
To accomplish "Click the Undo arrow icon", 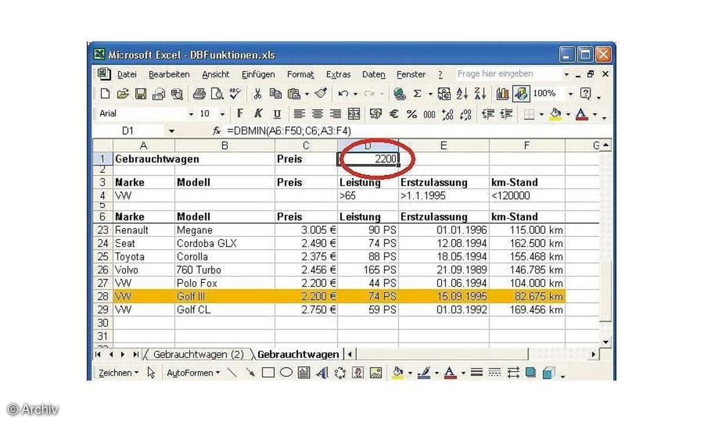I will tap(343, 94).
